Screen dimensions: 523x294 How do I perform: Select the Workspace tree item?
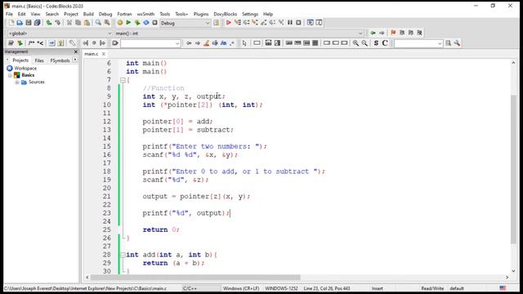tap(22, 69)
